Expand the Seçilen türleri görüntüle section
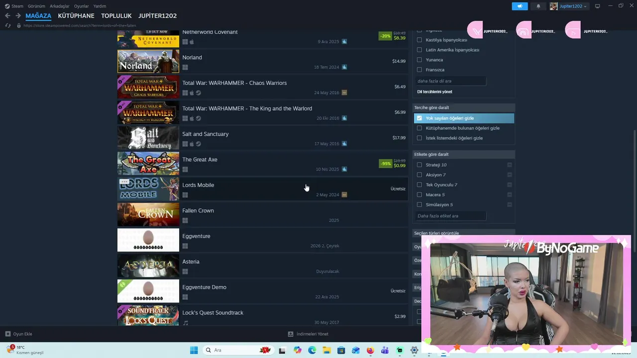This screenshot has height=358, width=637. (464, 233)
